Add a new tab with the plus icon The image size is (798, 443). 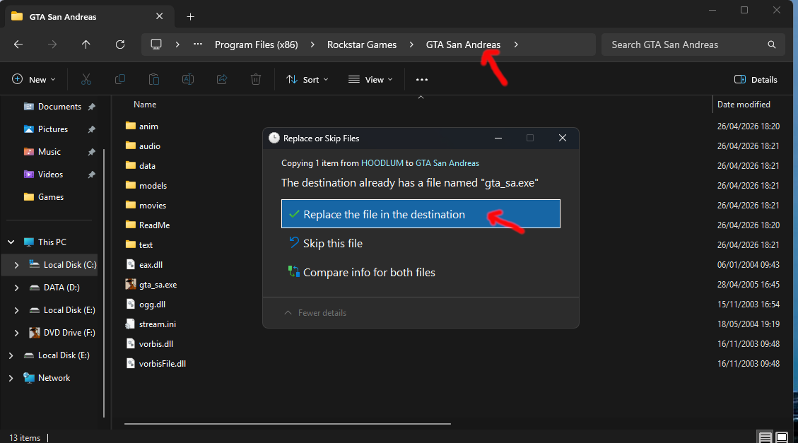click(190, 17)
